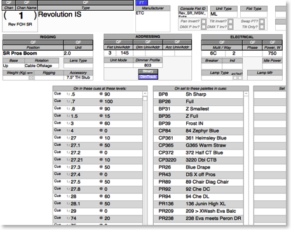The width and height of the screenshot is (291, 230).
Task: Click the Revolution IS type text
Action: (60, 15)
